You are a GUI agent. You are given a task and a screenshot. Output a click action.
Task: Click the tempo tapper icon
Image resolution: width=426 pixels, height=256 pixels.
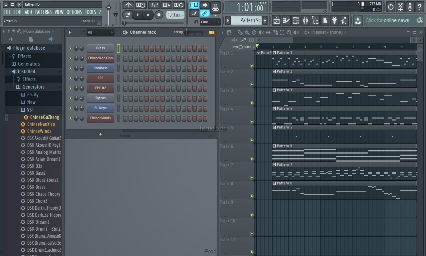coord(344,21)
